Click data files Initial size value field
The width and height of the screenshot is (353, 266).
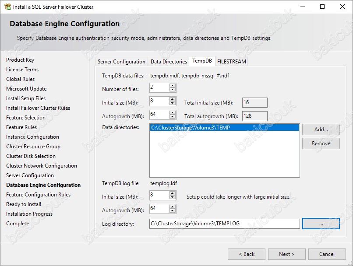[159, 101]
